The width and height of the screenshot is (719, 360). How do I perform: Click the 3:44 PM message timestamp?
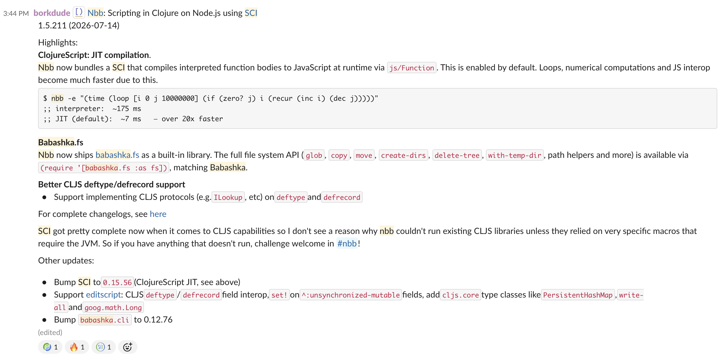[16, 13]
